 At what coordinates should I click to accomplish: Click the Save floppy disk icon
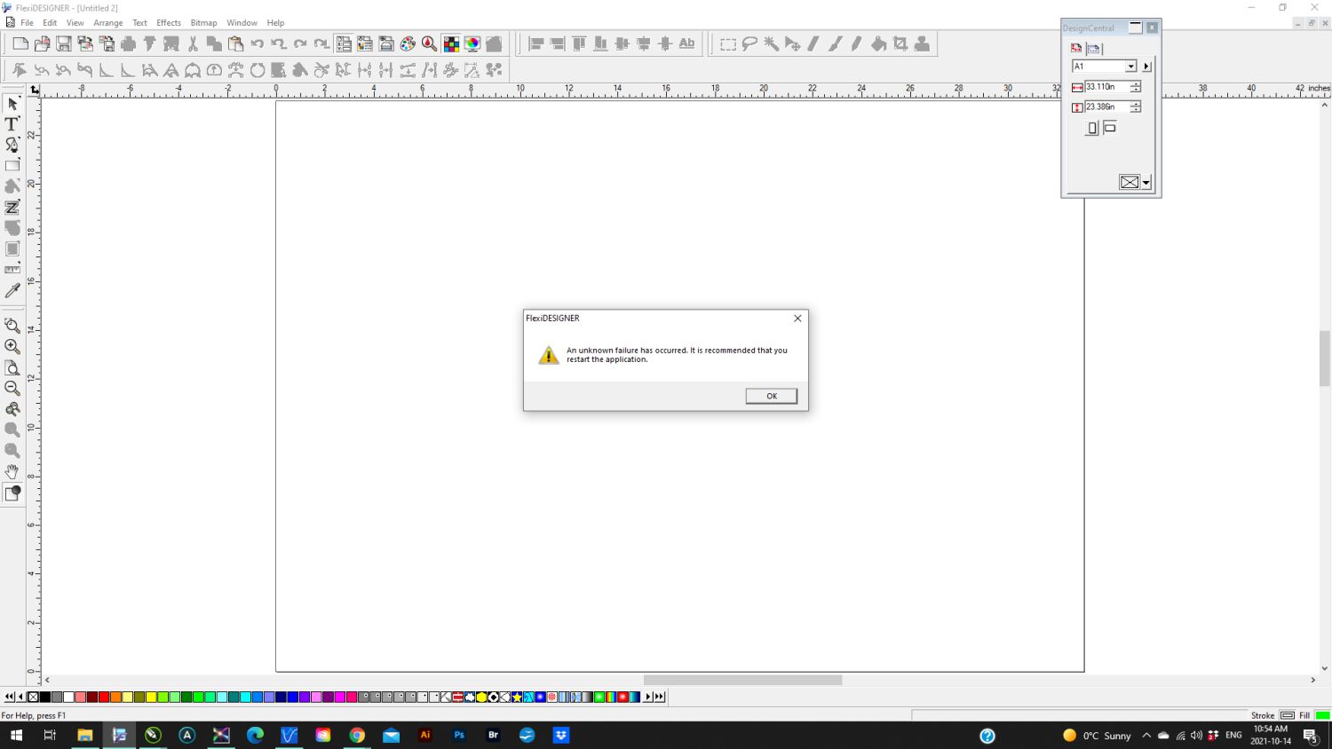pos(64,43)
